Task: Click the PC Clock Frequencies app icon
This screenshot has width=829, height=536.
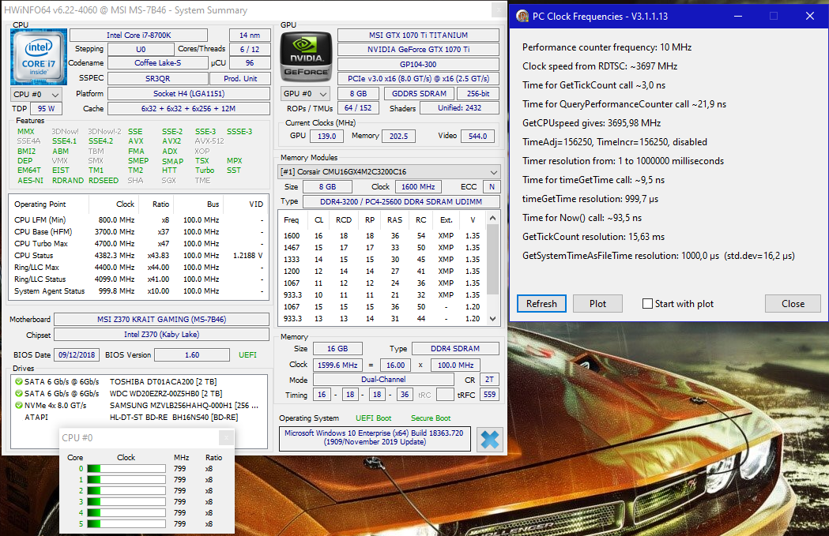Action: pos(522,17)
